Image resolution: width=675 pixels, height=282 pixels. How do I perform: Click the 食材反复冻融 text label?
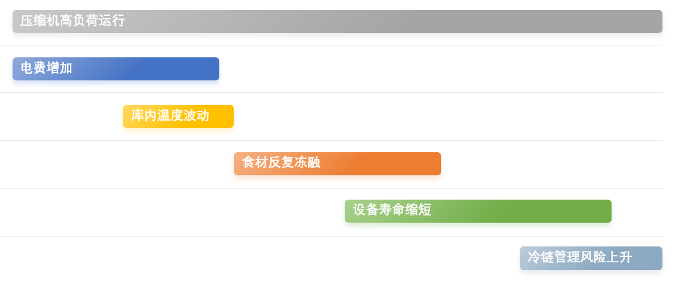tap(281, 163)
